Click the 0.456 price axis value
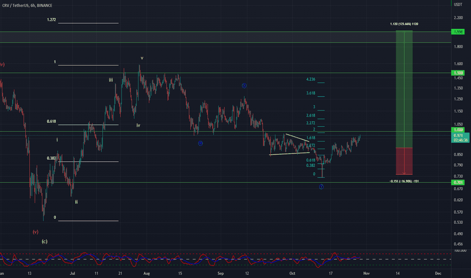 click(458, 244)
